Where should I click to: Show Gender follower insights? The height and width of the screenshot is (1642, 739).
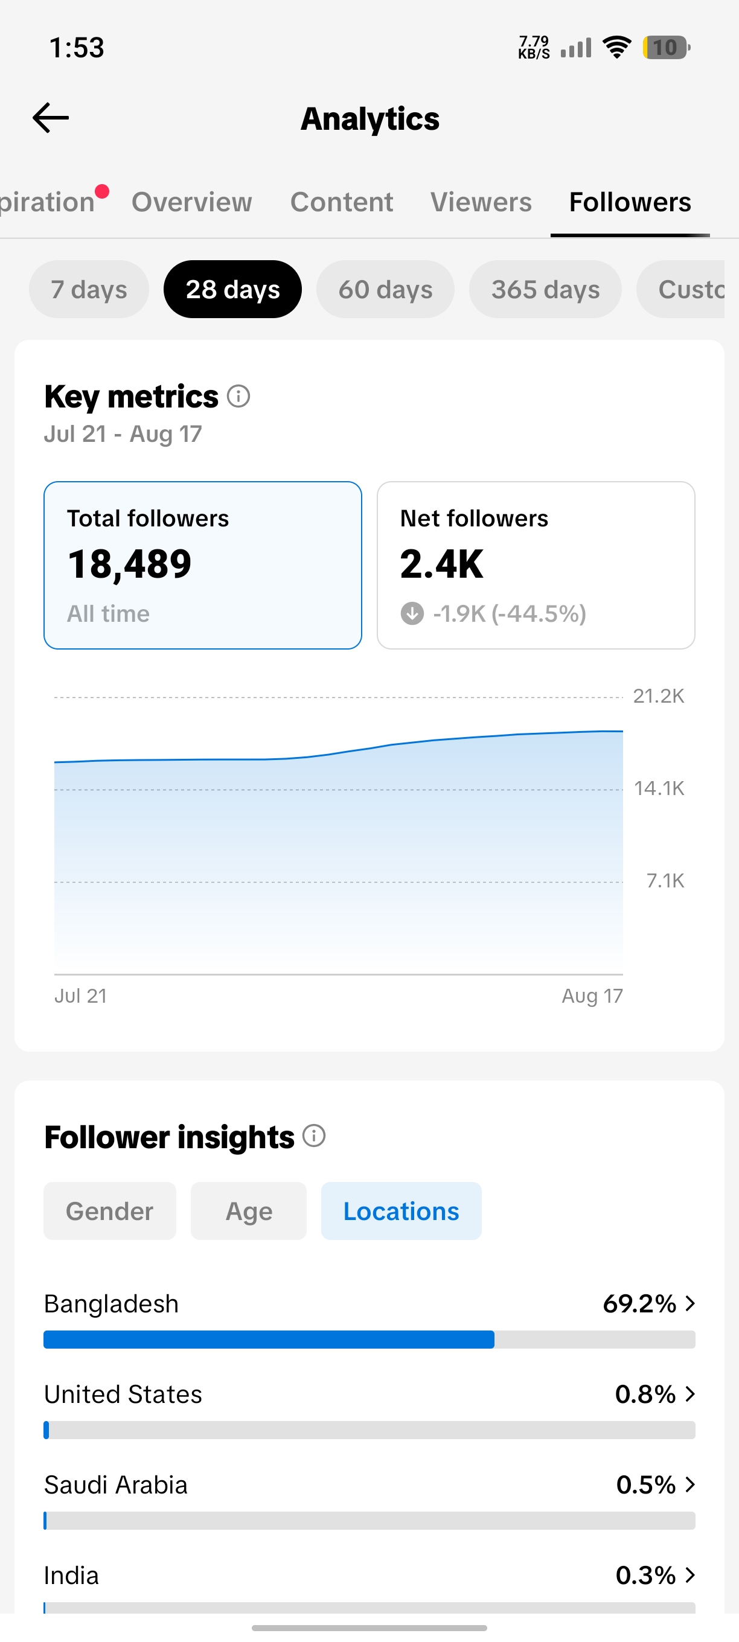pyautogui.click(x=110, y=1210)
